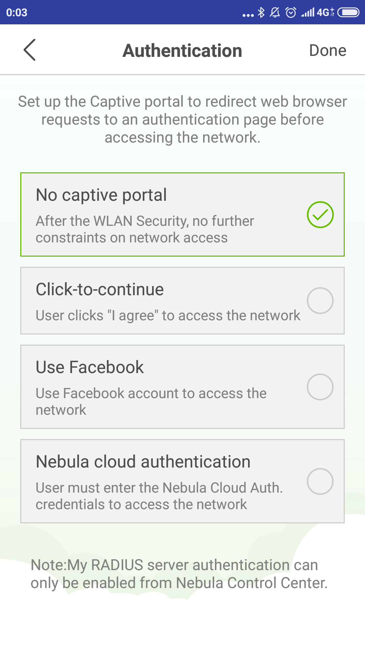Tap the back arrow icon
This screenshot has height=650, width=365.
[x=30, y=50]
